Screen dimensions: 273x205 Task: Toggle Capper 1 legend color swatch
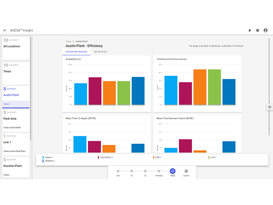tap(43, 157)
